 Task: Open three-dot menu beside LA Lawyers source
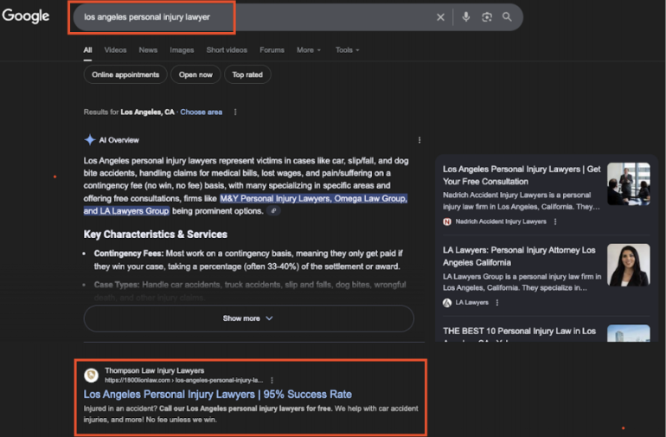coord(497,303)
